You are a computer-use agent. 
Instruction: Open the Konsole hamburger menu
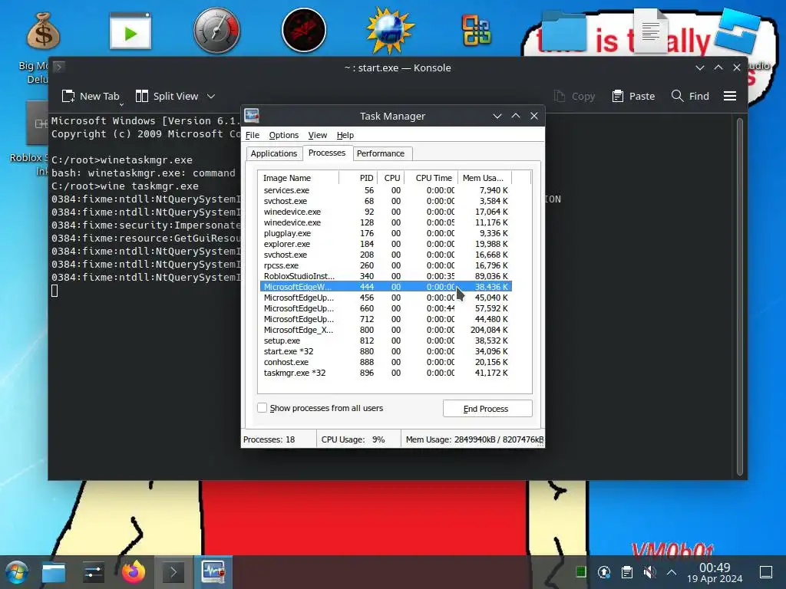[730, 96]
